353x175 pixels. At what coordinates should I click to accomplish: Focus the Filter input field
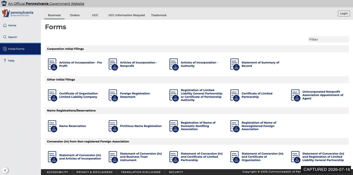point(328,39)
